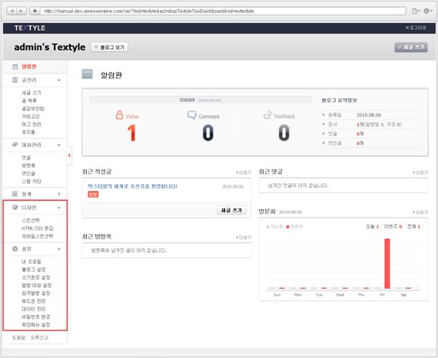The width and height of the screenshot is (438, 358).
Task: Open the browser gear settings icon
Action: tap(427, 11)
